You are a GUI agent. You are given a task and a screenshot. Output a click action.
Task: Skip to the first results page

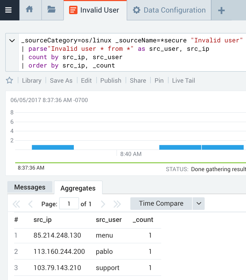click(16, 204)
